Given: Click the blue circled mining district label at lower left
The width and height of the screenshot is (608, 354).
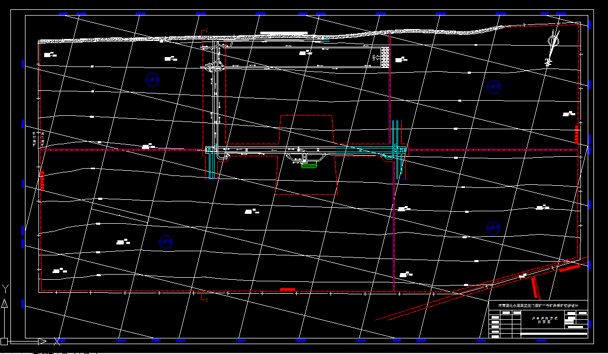Looking at the screenshot, I should (166, 242).
